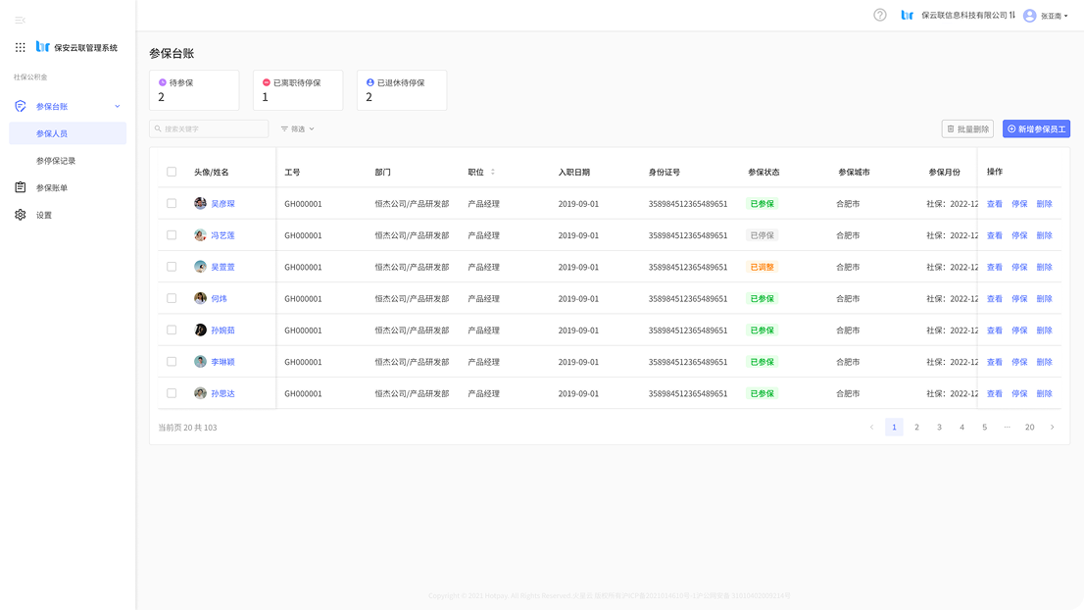The width and height of the screenshot is (1084, 610).
Task: Go to next page arrow
Action: 1053,427
